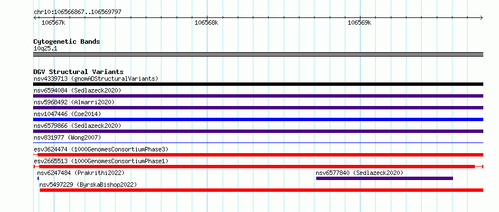Open the nsv831977 (Wong2007) label

pyautogui.click(x=67, y=137)
